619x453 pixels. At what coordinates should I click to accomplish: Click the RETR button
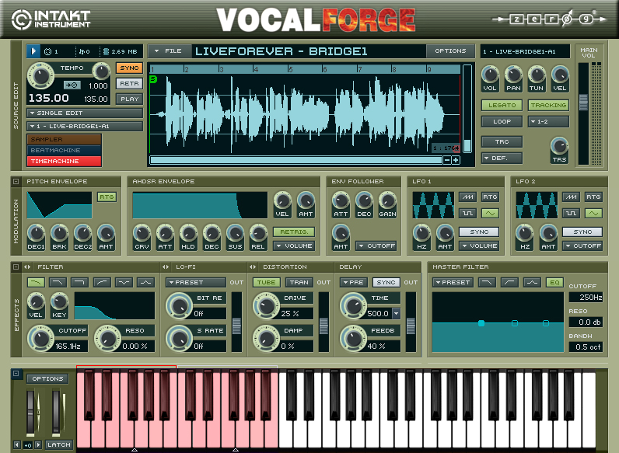[x=130, y=84]
